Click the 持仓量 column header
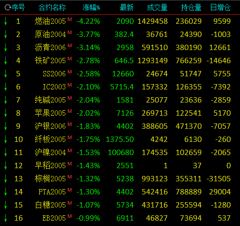Screen dimensions: 240x226 pos(191,7)
